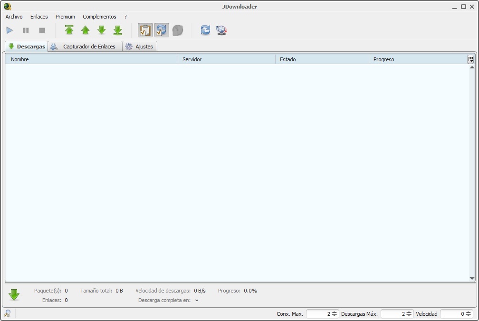
Task: Sort by the Estado column header
Action: pos(322,59)
